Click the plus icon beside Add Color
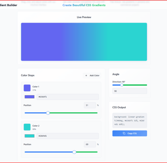This screenshot has height=163, width=167. pos(86,75)
